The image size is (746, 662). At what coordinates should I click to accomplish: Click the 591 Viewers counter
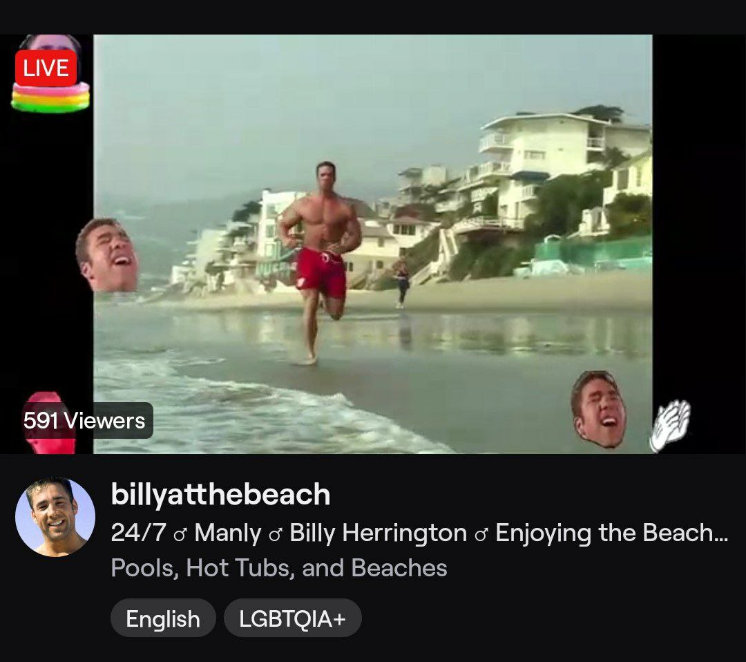[84, 420]
